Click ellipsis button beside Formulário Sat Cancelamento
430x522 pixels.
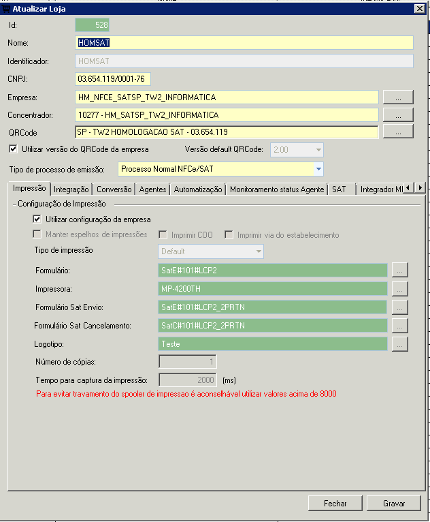(x=400, y=326)
